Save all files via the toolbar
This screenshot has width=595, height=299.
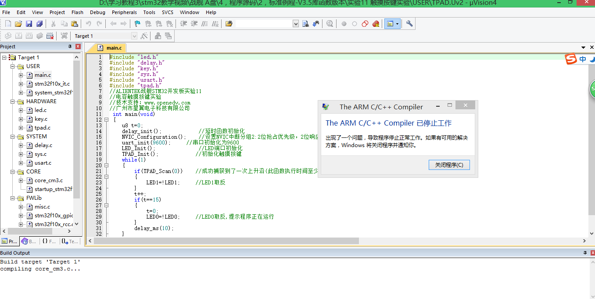[39, 24]
